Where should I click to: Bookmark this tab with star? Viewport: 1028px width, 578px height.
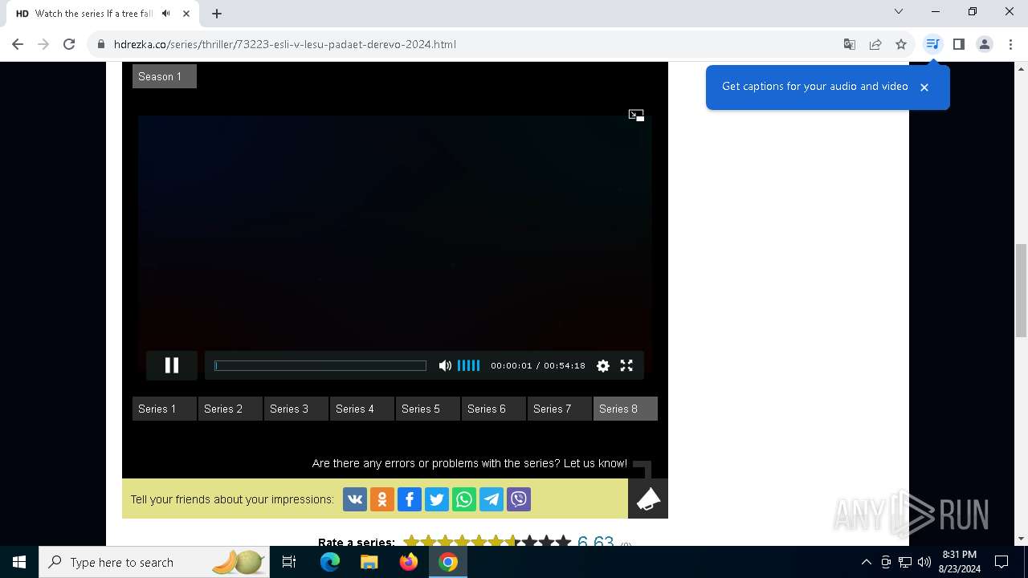(901, 44)
